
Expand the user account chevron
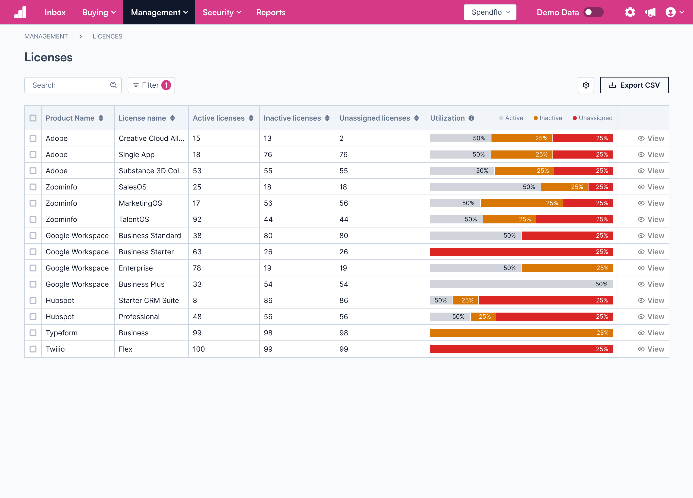(682, 12)
